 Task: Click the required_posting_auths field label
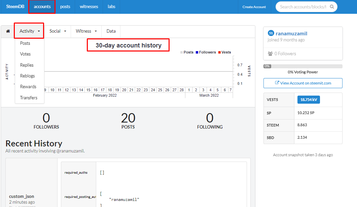(80, 197)
